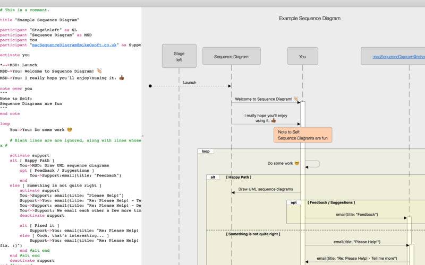Click the end note code line

point(10,113)
